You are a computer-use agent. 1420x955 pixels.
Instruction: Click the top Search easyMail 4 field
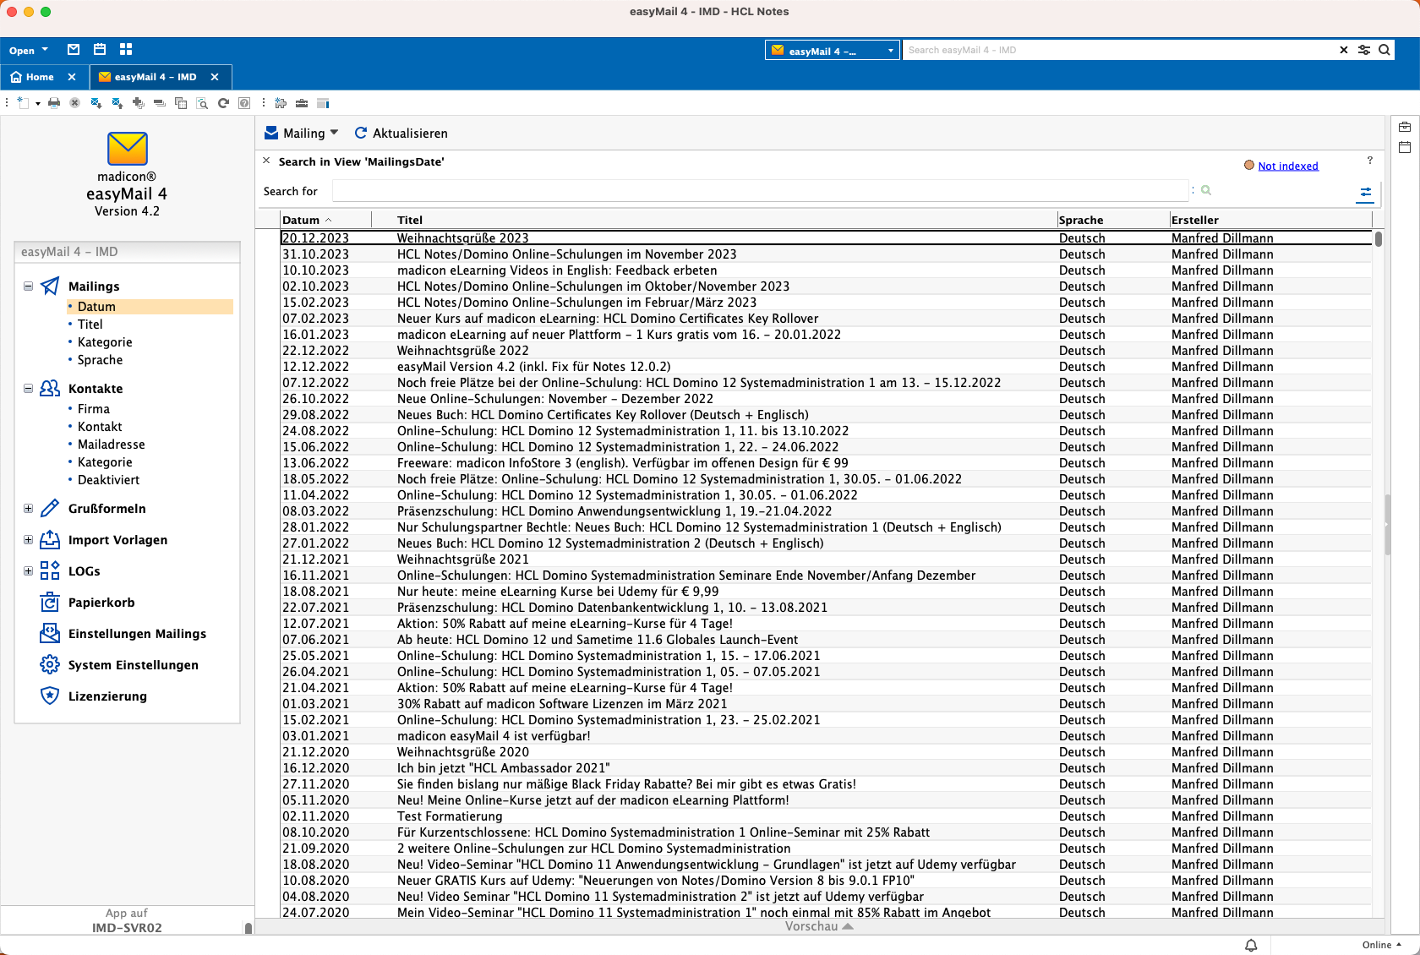[x=1119, y=50]
